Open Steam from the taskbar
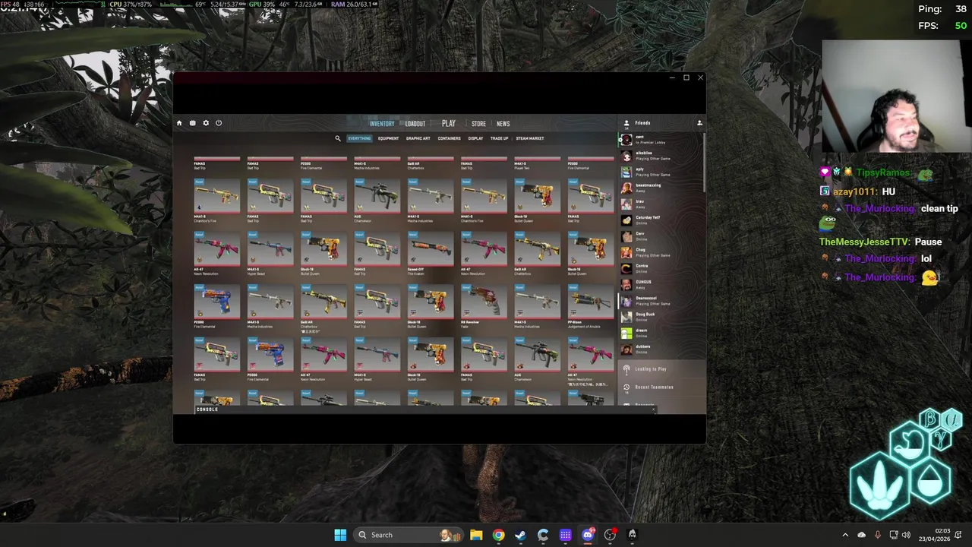972x547 pixels. point(520,535)
